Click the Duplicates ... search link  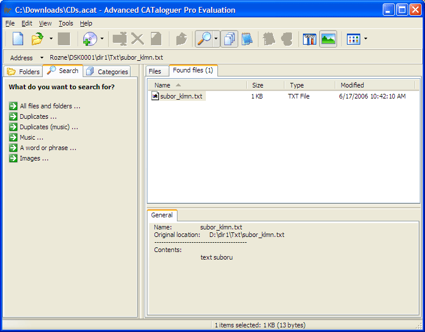38,116
